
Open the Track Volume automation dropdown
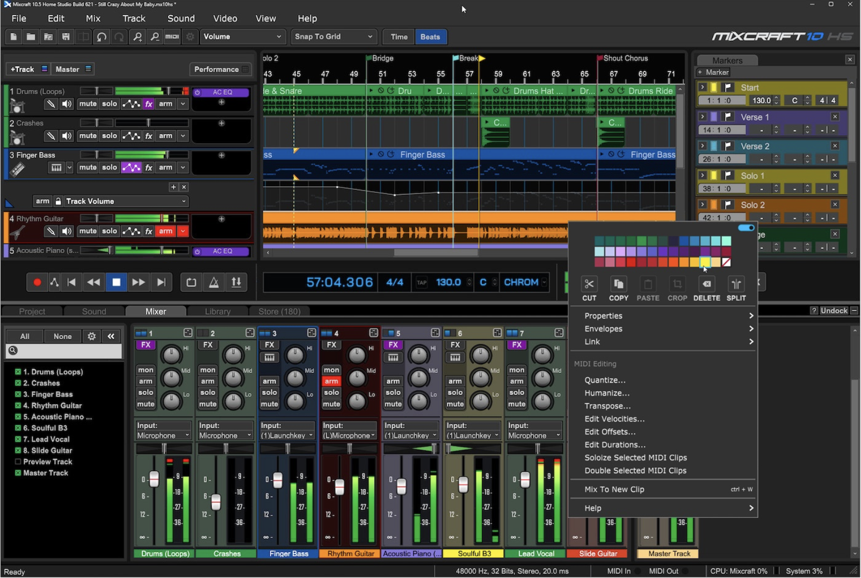pyautogui.click(x=126, y=201)
